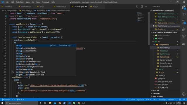187x105 pixels.
Task: Click the Windows Start button
Action: [x=2, y=103]
